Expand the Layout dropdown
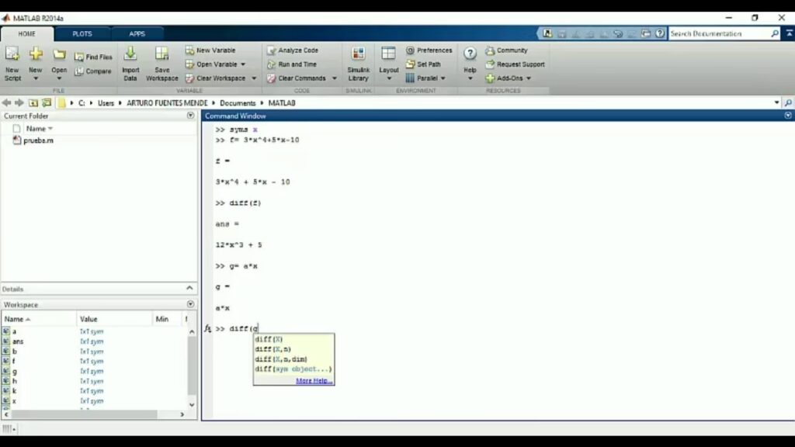795x447 pixels. [389, 78]
